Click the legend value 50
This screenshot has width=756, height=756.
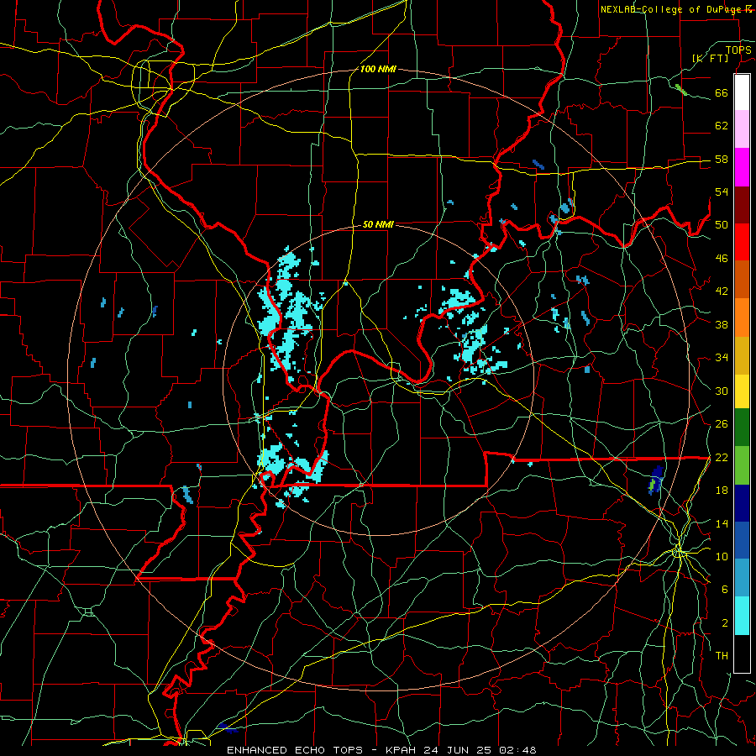point(722,225)
